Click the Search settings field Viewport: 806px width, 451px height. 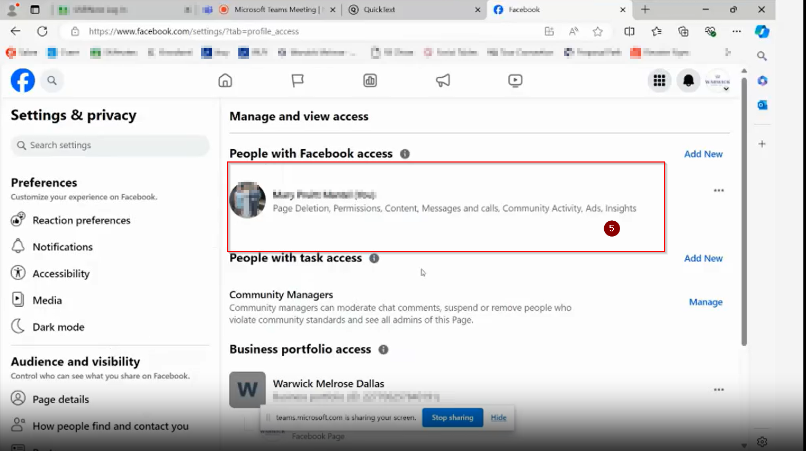coord(110,145)
